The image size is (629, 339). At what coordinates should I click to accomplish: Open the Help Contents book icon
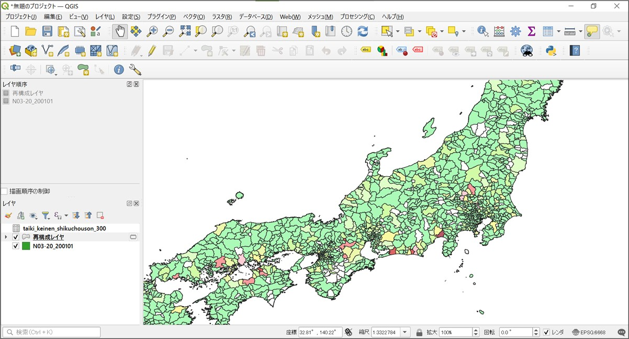tap(575, 51)
